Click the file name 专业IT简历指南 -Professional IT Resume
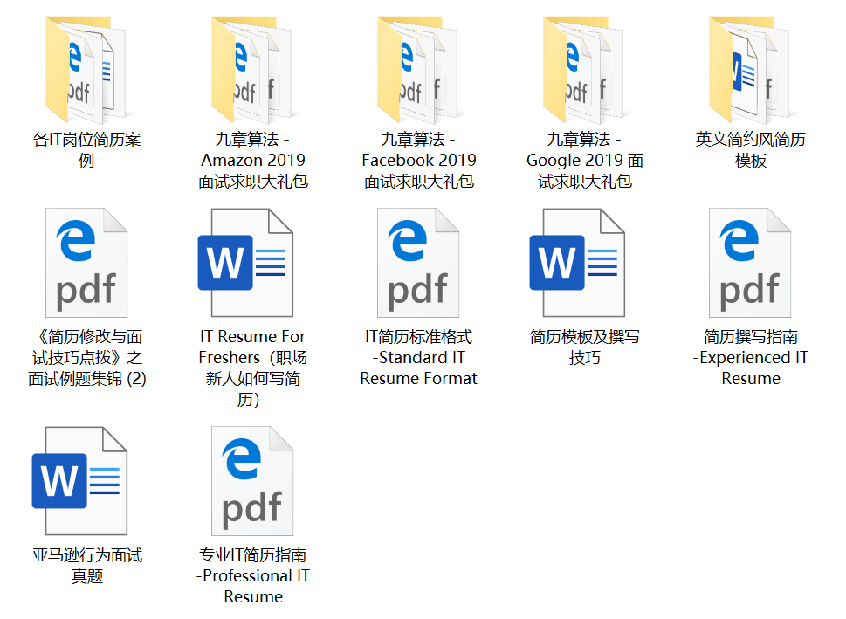The height and width of the screenshot is (619, 846). pos(253,575)
